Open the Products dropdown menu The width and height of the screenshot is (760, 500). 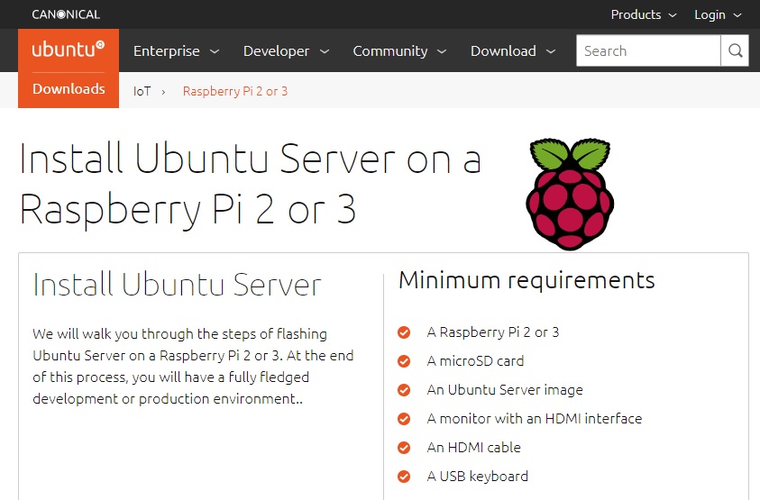click(643, 14)
